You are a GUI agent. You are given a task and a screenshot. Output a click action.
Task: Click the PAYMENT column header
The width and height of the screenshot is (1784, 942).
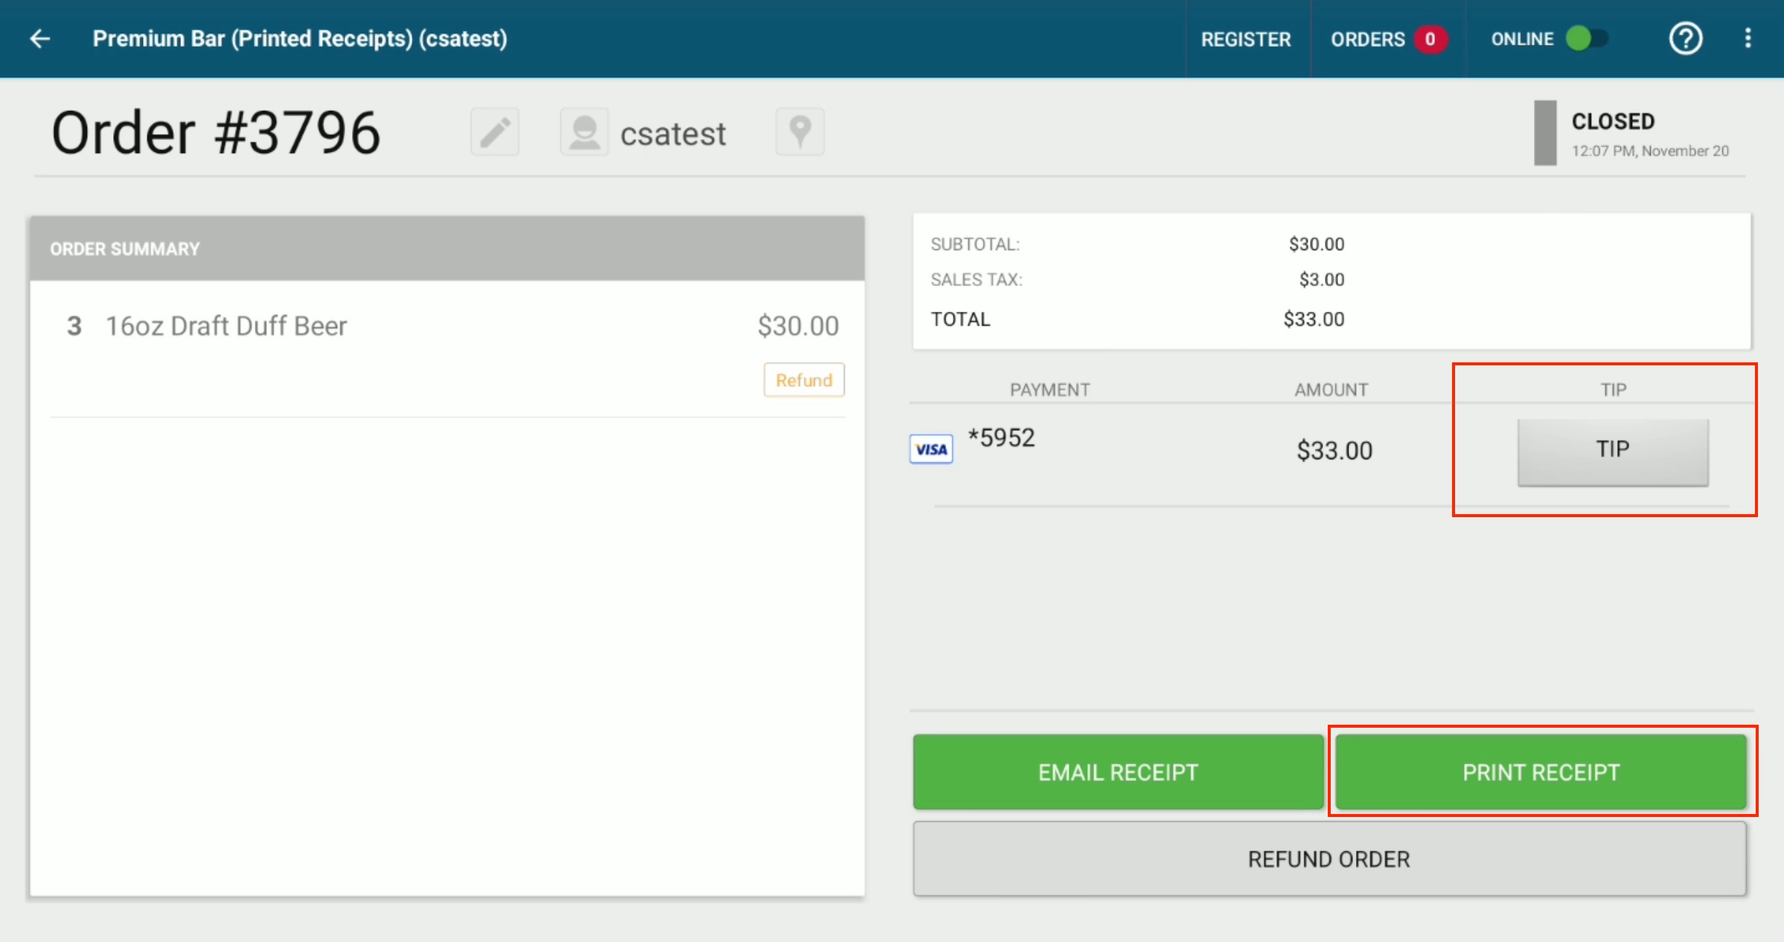1049,390
